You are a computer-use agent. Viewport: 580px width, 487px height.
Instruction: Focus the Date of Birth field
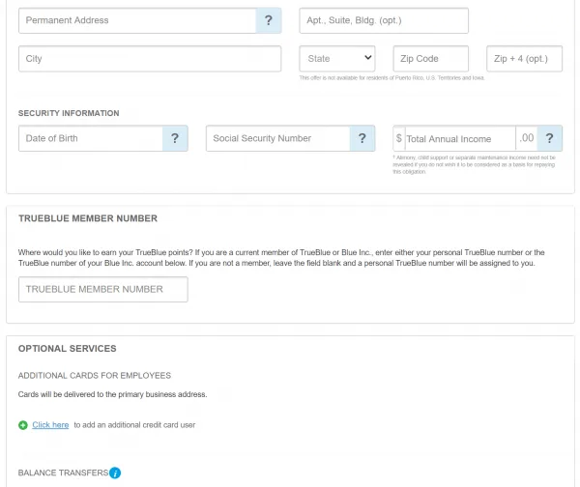[89, 138]
